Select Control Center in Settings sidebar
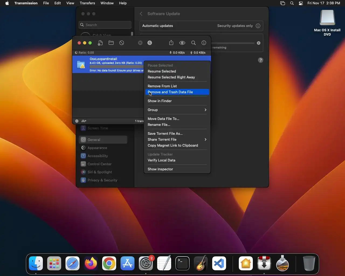The height and width of the screenshot is (276, 345). [x=103, y=164]
